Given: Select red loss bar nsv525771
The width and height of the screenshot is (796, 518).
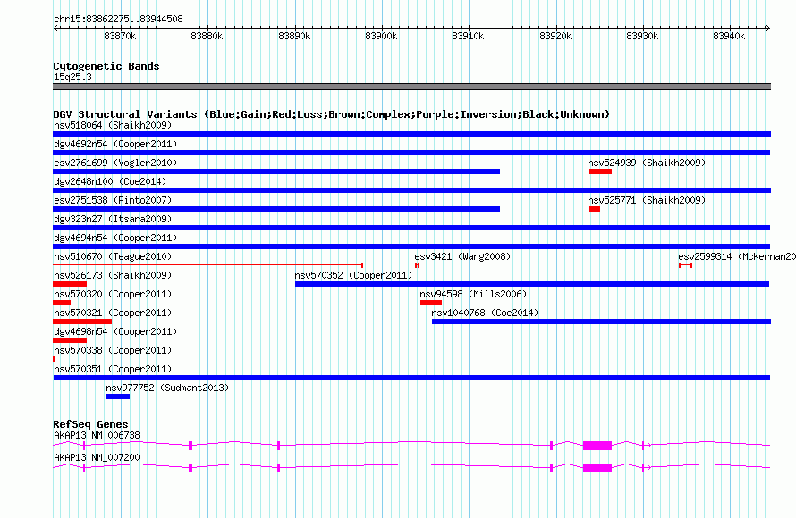Looking at the screenshot, I should pyautogui.click(x=594, y=209).
